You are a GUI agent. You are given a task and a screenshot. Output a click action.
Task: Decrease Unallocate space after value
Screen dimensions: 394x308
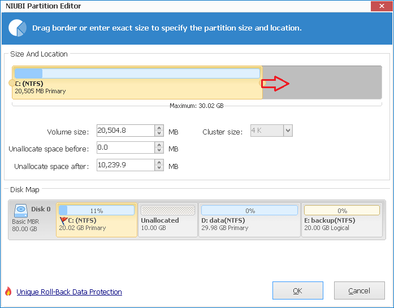pyautogui.click(x=159, y=168)
